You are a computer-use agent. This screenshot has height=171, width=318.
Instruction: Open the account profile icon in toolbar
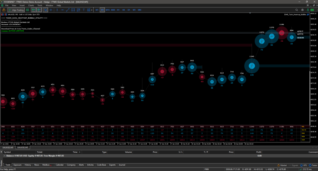point(302,10)
